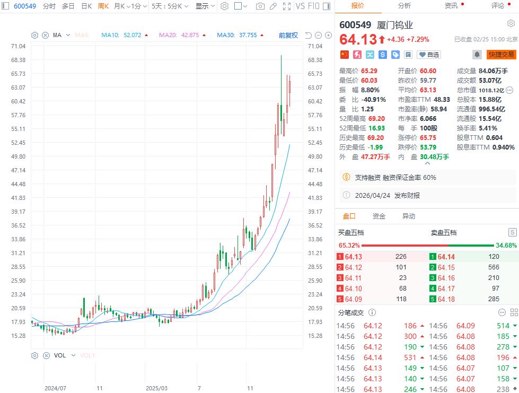Switch to 多日 multi-day chart

coord(68,6)
